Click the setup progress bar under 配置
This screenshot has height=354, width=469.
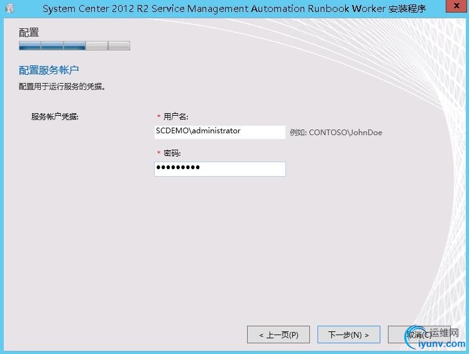(74, 46)
